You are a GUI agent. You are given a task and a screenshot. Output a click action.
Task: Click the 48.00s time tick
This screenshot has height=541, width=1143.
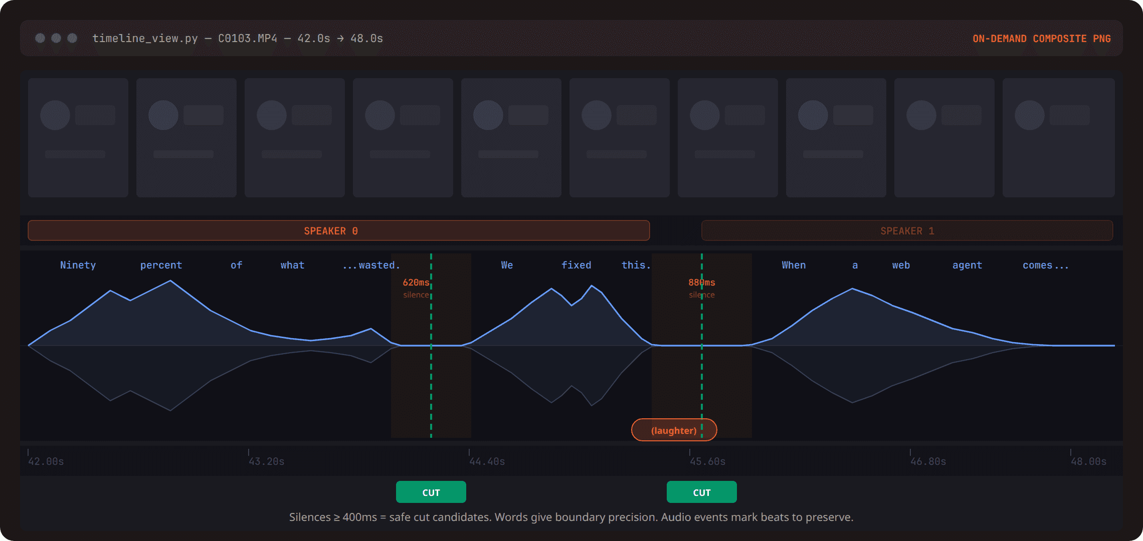(1088, 461)
